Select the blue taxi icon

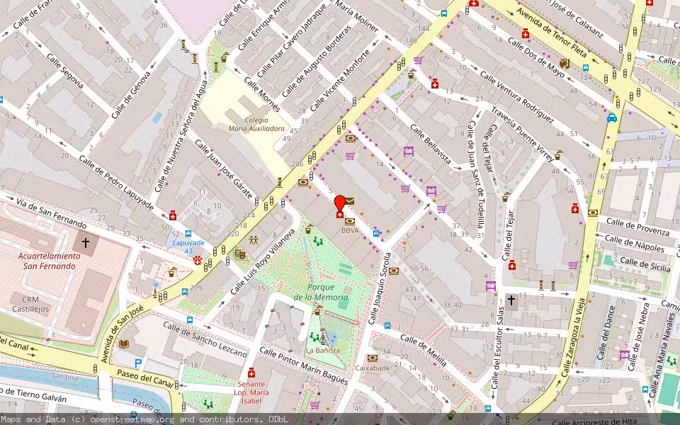tap(612, 118)
